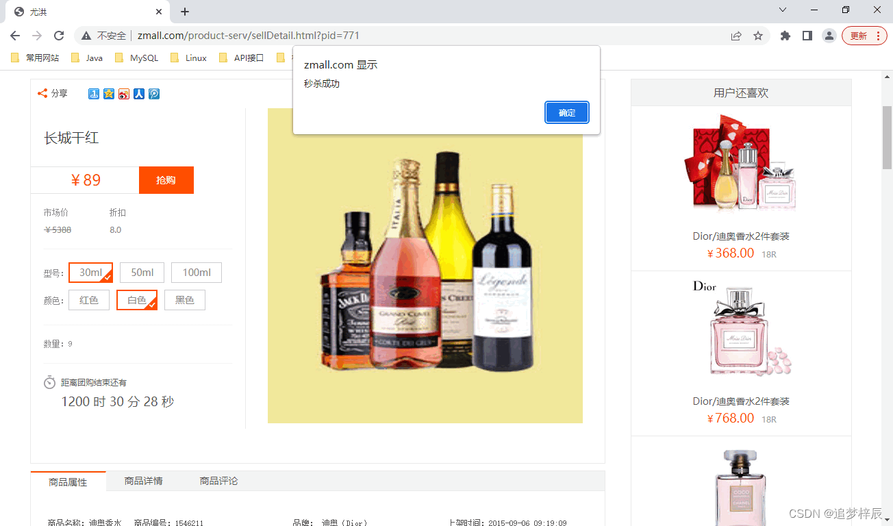Viewport: 893px width, 526px height.
Task: Click the 用户还喜欢 panel header
Action: click(741, 92)
